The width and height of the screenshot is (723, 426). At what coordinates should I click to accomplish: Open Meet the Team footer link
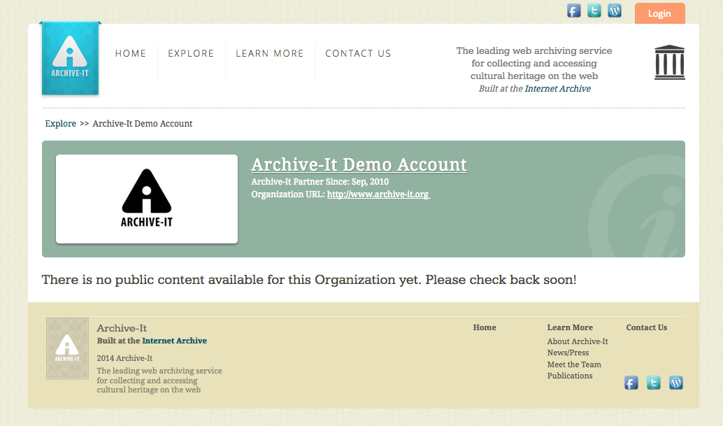click(x=574, y=364)
